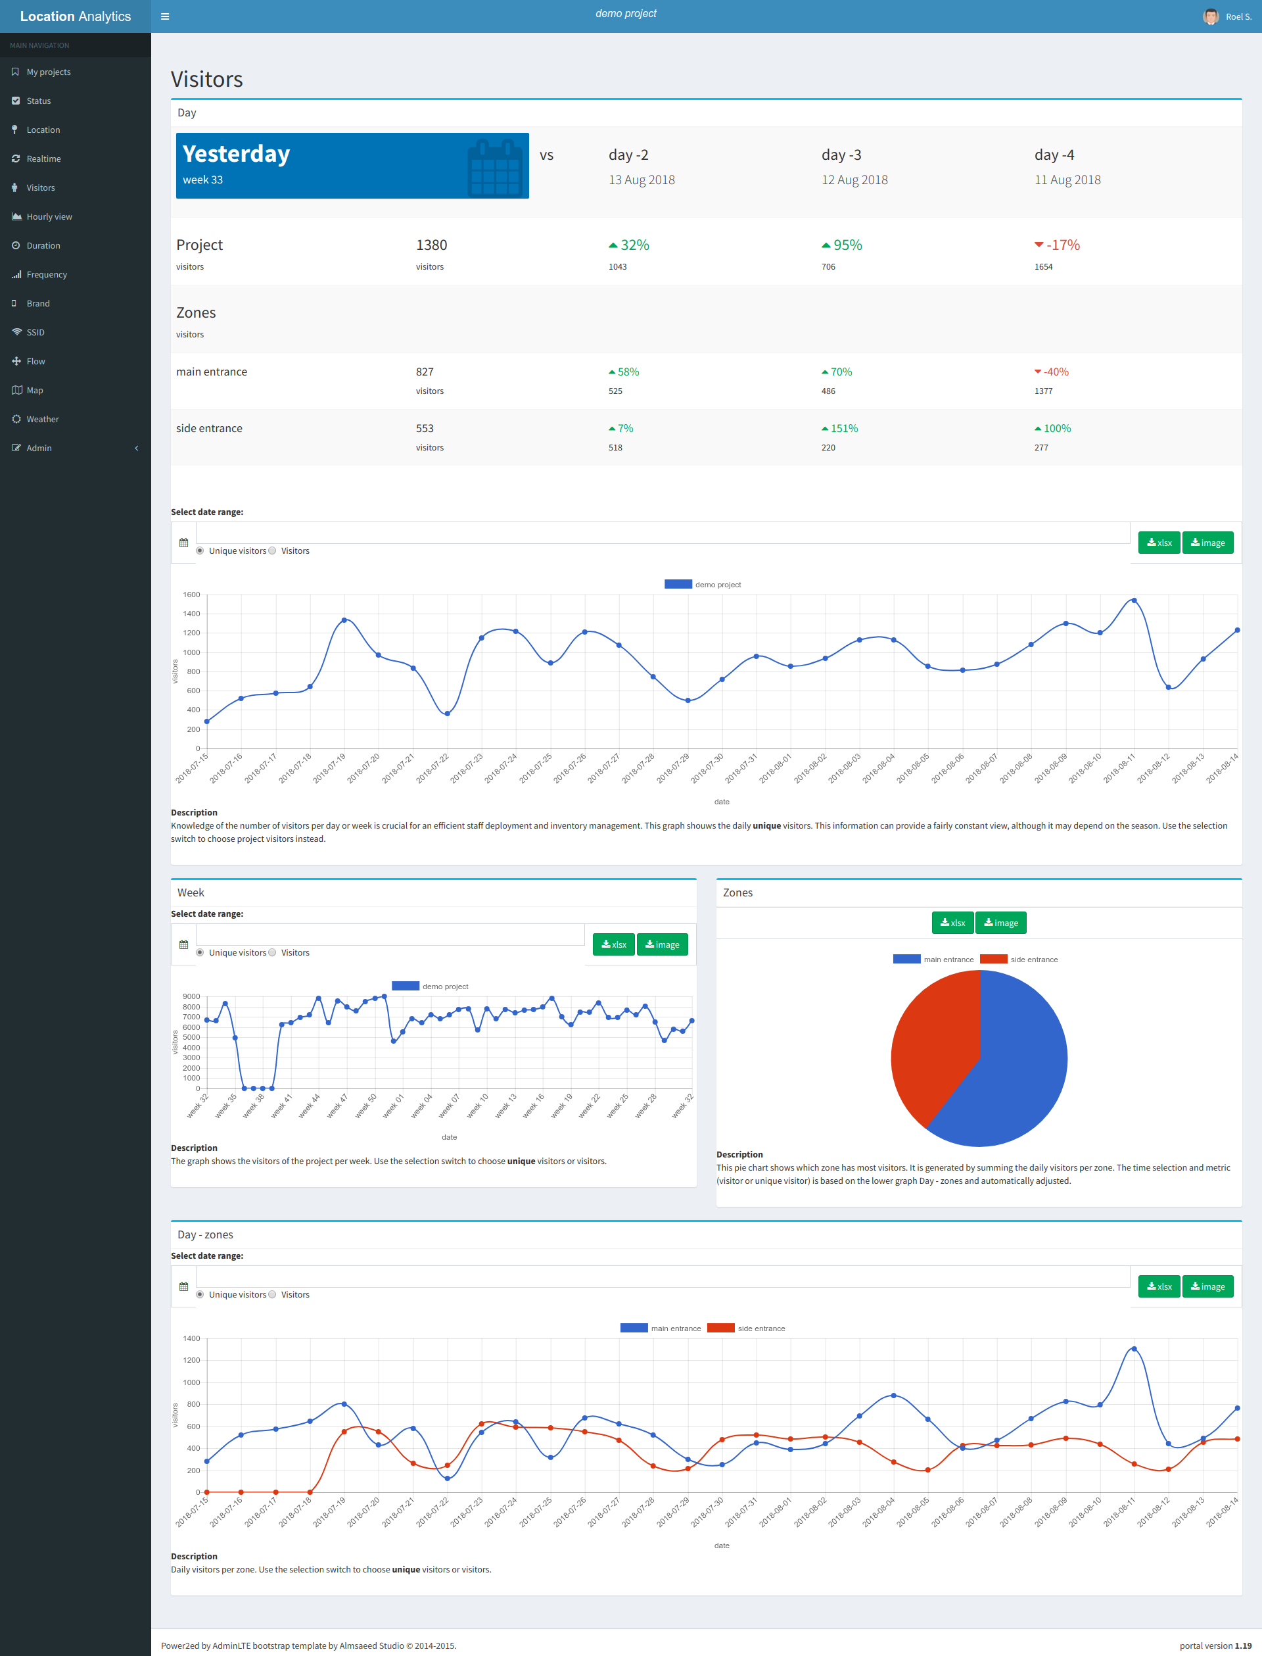Image resolution: width=1262 pixels, height=1656 pixels.
Task: Export Week chart as image
Action: 662,945
